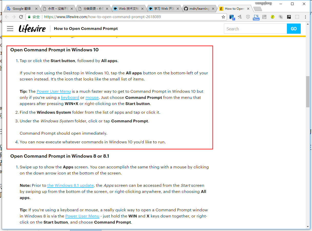Close the mdn/learning GitHub tab
The width and height of the screenshot is (312, 231).
coord(213,9)
